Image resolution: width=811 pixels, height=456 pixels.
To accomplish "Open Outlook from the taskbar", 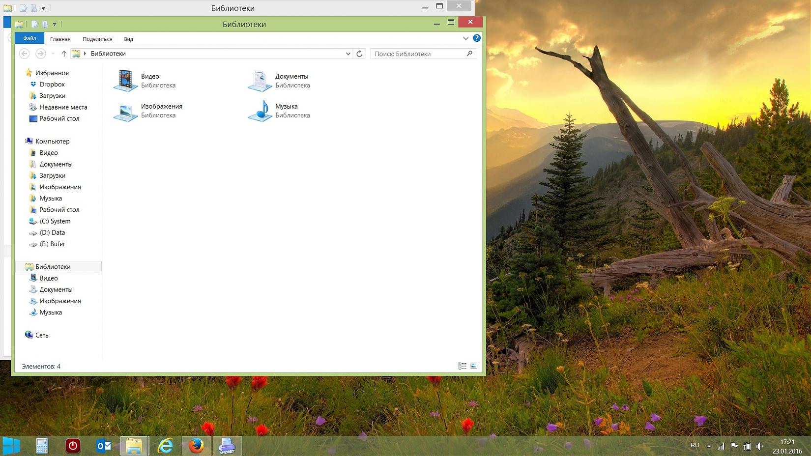I will click(104, 446).
